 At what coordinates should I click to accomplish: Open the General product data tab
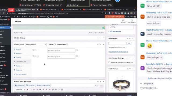point(22,49)
